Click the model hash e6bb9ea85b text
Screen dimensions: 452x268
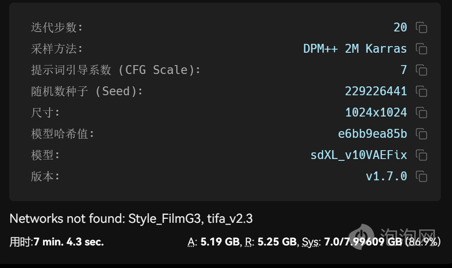[373, 134]
